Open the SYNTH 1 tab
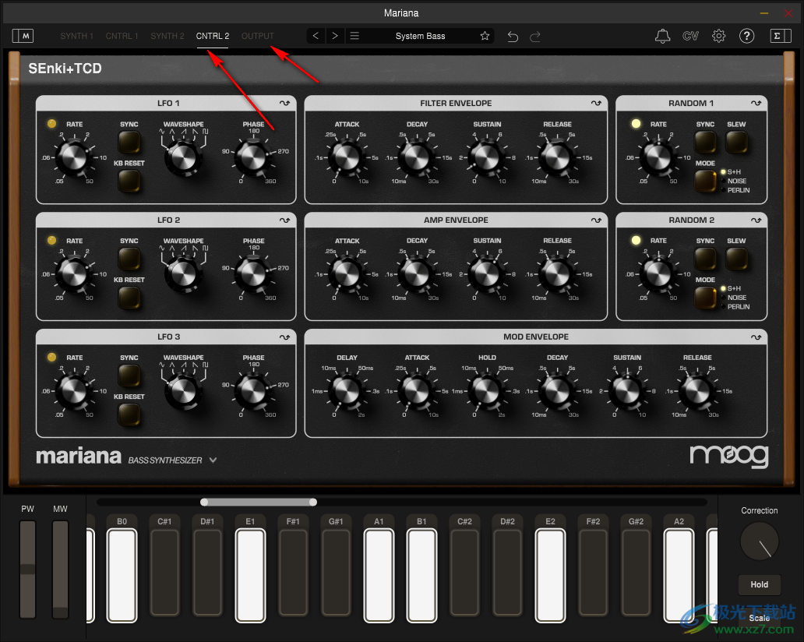This screenshot has width=804, height=642. tap(76, 35)
